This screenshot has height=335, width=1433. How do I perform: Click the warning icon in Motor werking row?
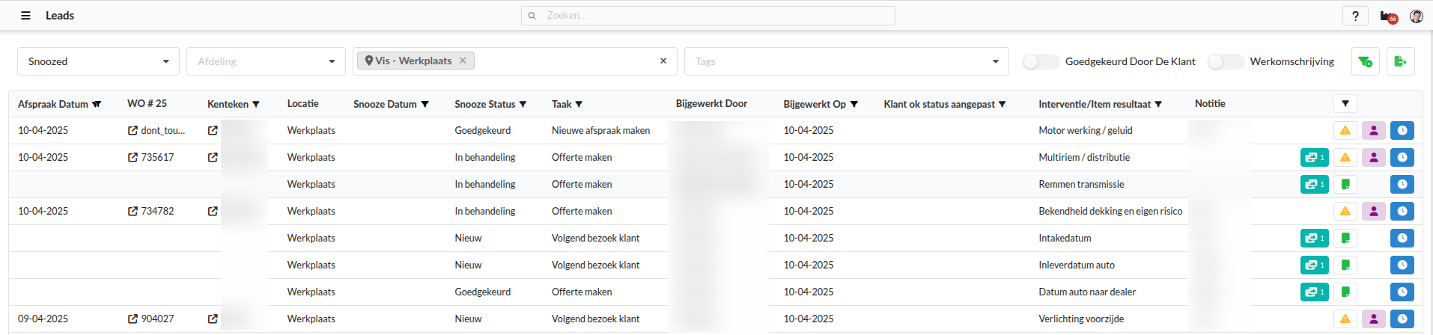tap(1345, 131)
